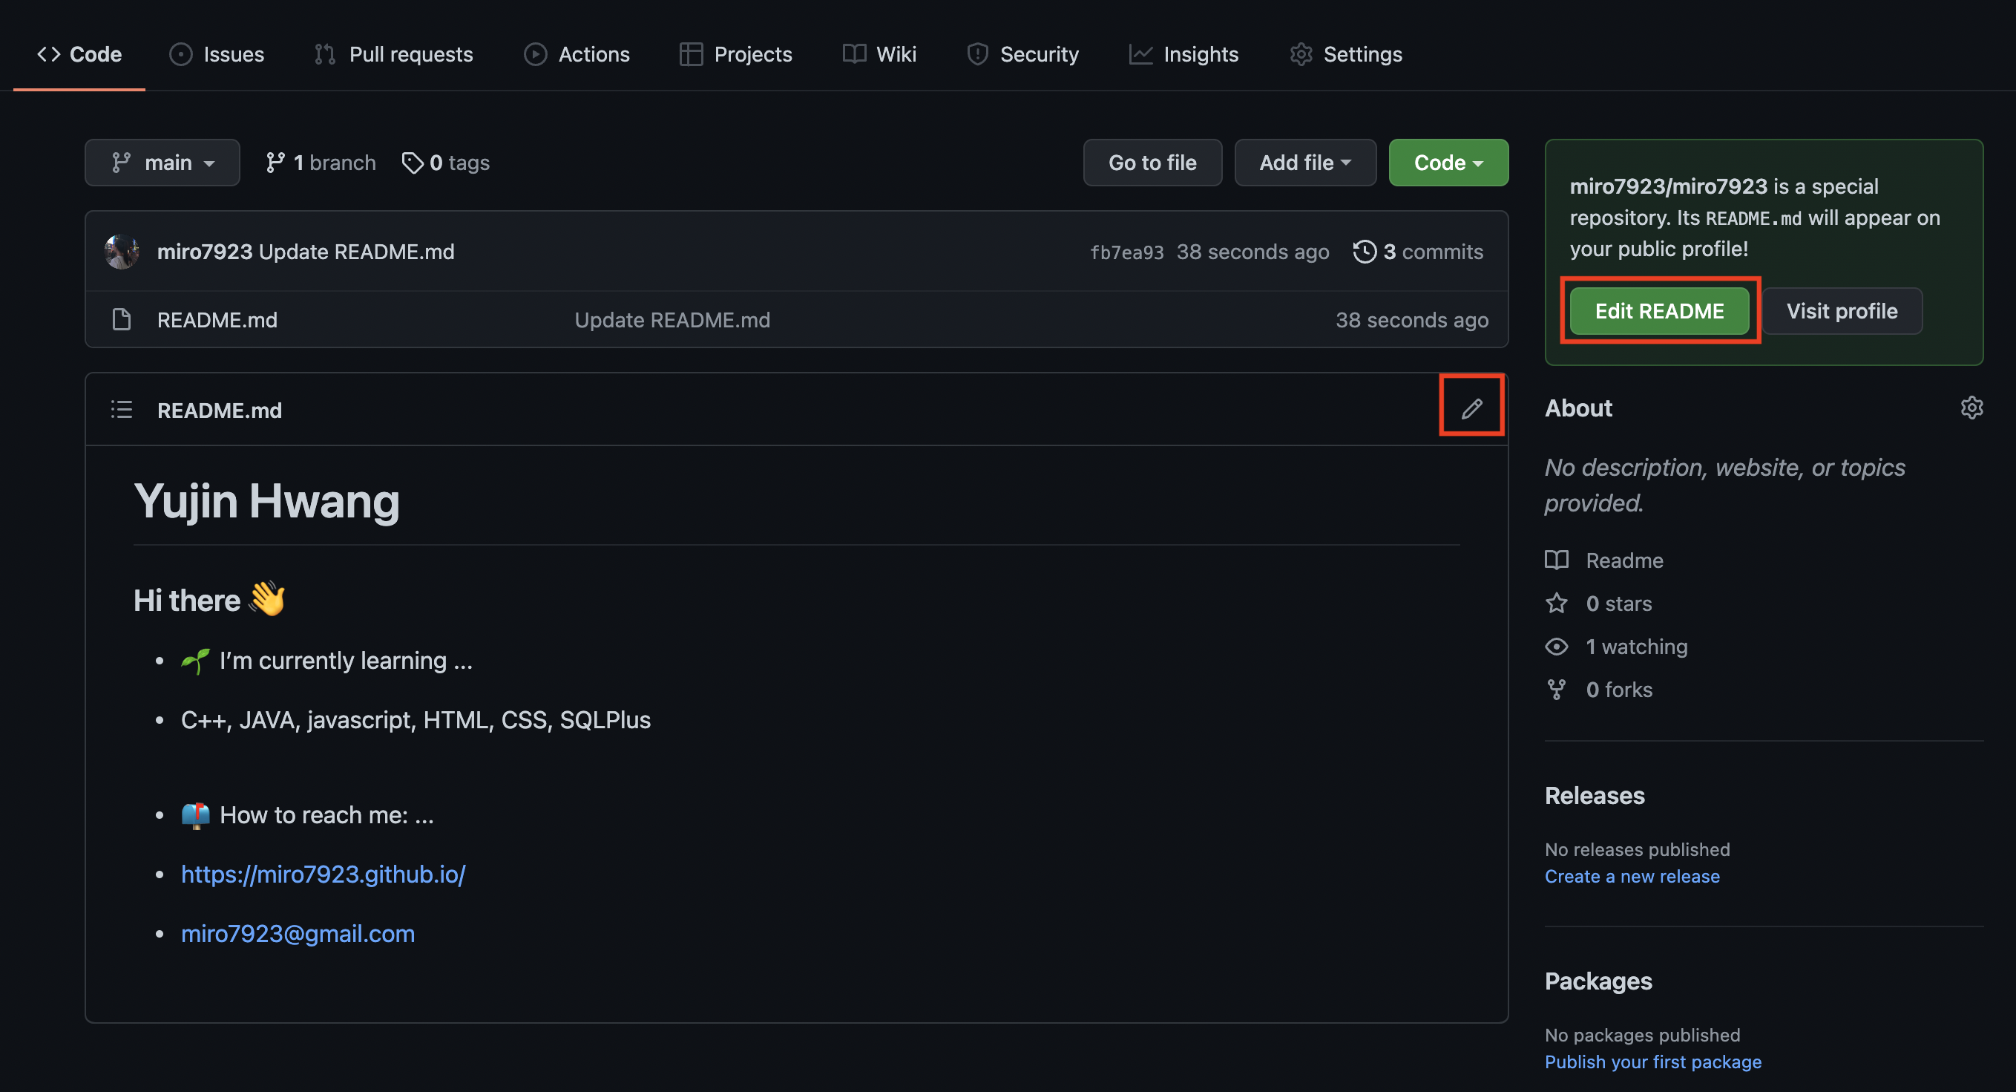Expand the main branch dropdown
Image resolution: width=2016 pixels, height=1092 pixels.
[161, 161]
